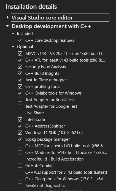This screenshot has width=116, height=191.
Task: Collapse the Optional components group
Action: (13, 47)
